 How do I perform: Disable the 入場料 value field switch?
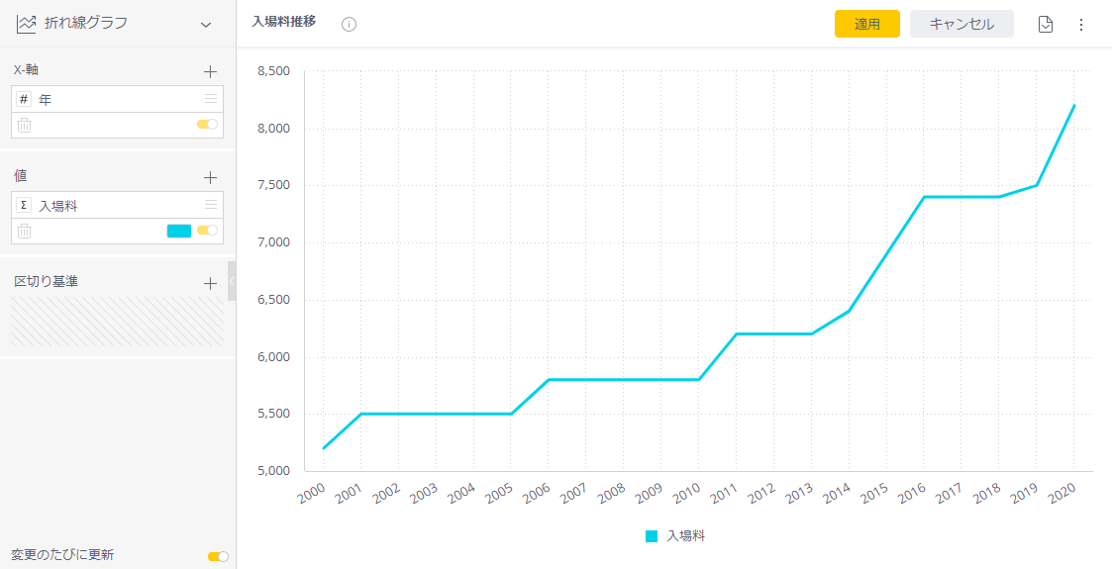tap(207, 231)
